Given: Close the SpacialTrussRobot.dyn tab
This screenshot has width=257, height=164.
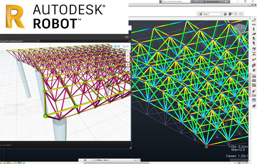Looking at the screenshot, I should [38, 41].
